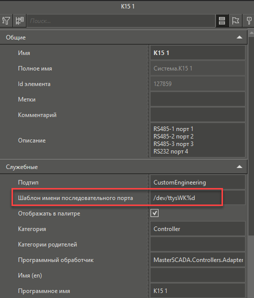Select the Полное имя property label
254x298 pixels.
(x=35, y=68)
